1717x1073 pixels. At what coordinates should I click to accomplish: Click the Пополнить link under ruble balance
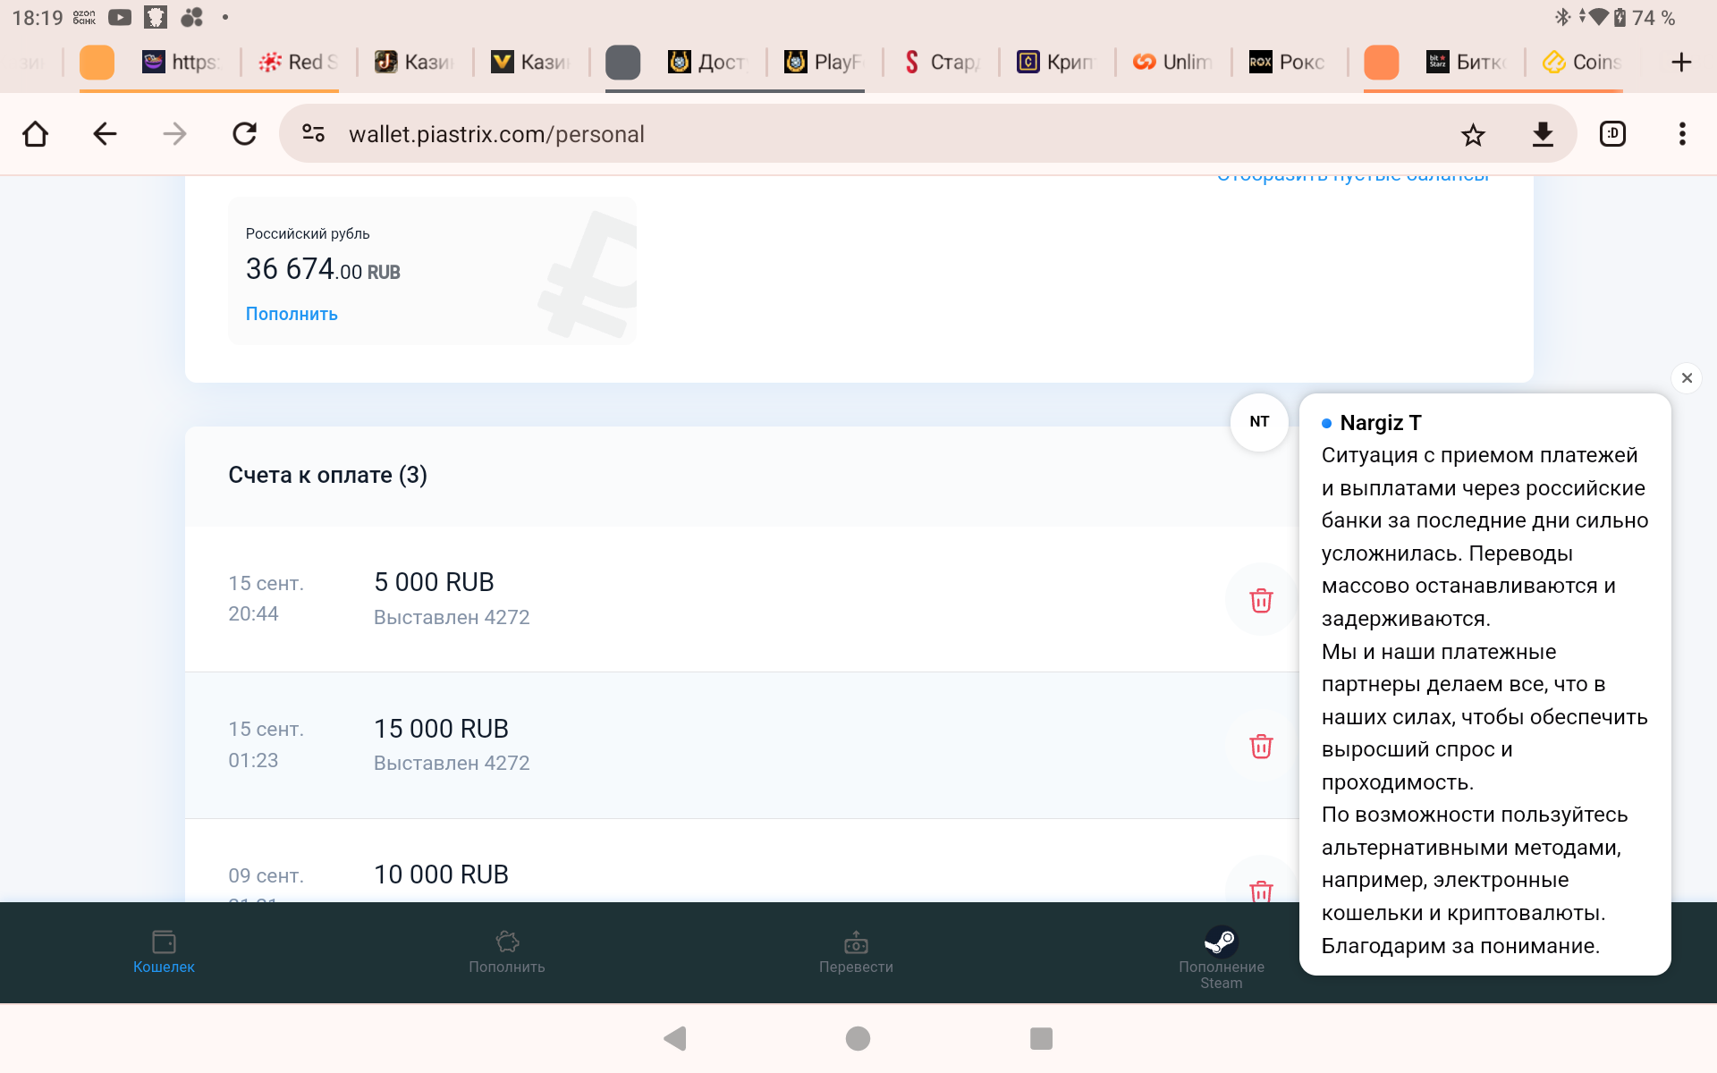pos(292,314)
